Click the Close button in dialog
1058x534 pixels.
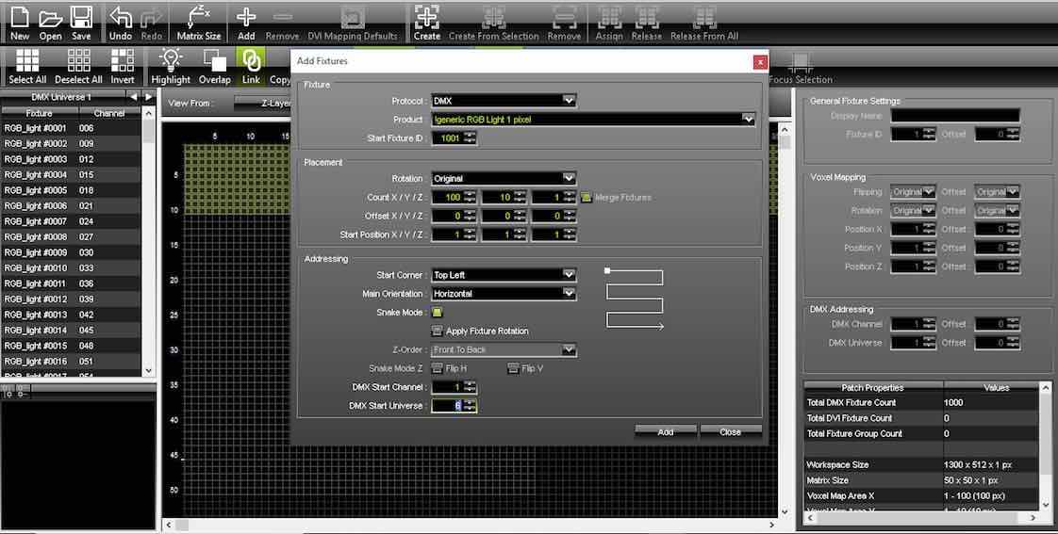coord(730,431)
